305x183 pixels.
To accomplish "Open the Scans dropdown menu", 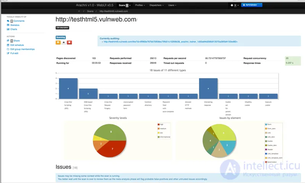I will click(x=125, y=5).
